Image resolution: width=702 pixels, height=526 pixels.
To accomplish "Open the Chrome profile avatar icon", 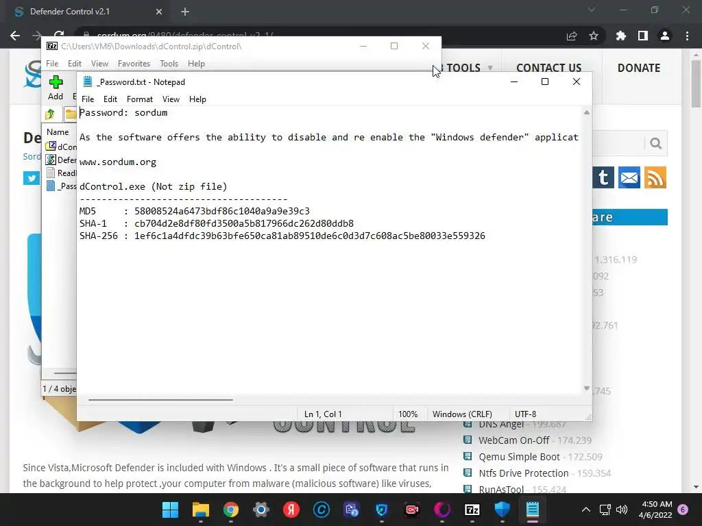I will point(665,36).
